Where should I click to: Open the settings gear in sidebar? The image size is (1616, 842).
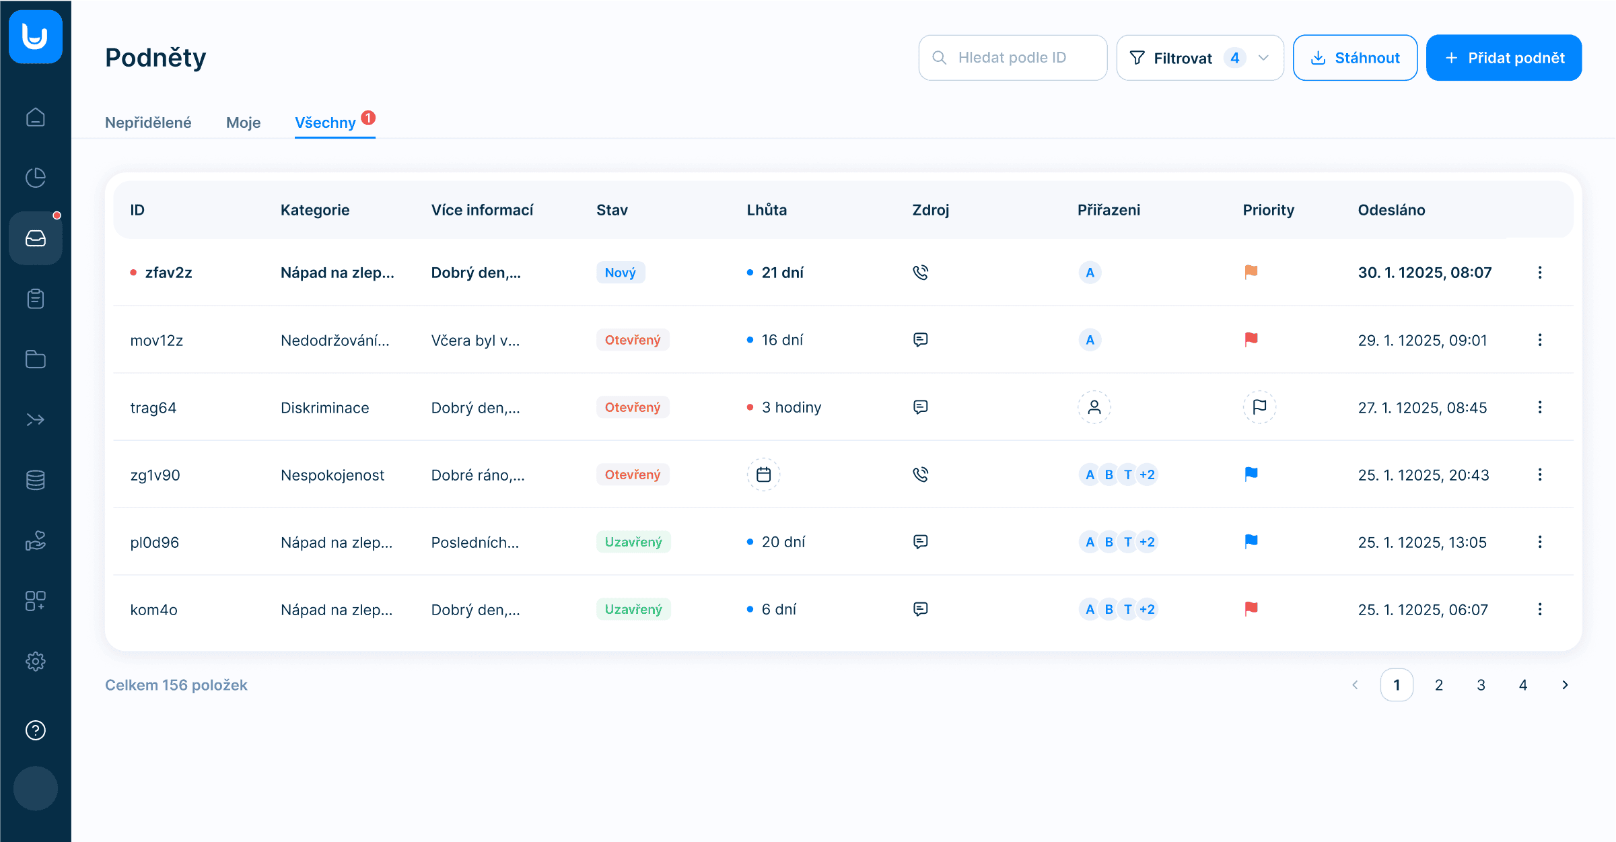pos(35,662)
